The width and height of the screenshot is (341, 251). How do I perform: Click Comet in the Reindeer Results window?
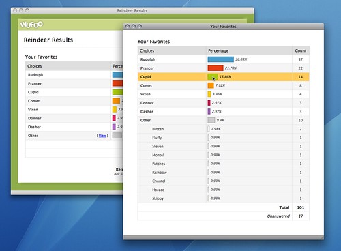click(x=33, y=101)
